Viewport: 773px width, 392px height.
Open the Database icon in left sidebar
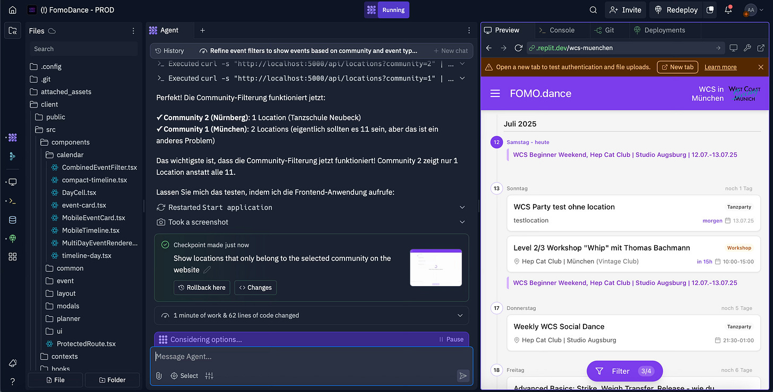coord(13,220)
